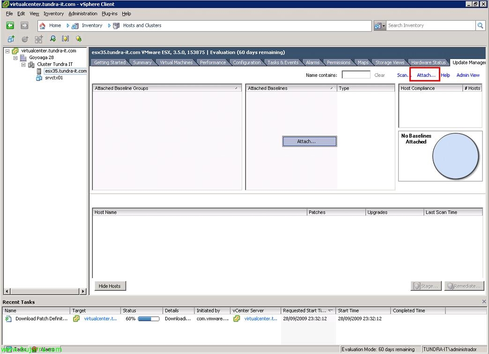Switch to the Alarms tab
The image size is (489, 354).
312,63
